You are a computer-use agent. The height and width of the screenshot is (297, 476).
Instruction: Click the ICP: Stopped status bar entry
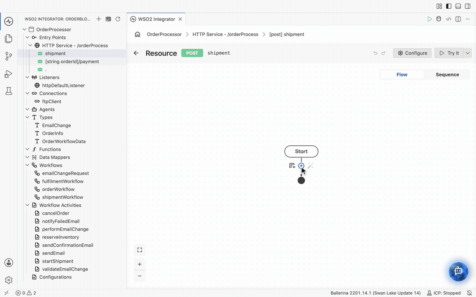click(443, 293)
